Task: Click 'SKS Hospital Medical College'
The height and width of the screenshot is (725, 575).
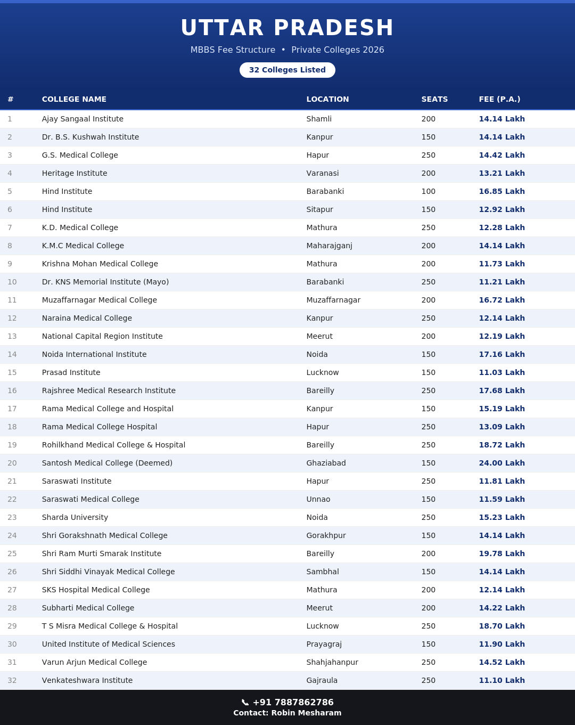Action: click(96, 590)
